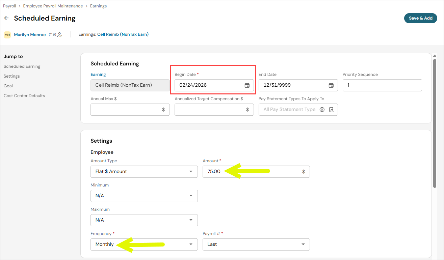Open the Payroll # dropdown

tap(256, 244)
